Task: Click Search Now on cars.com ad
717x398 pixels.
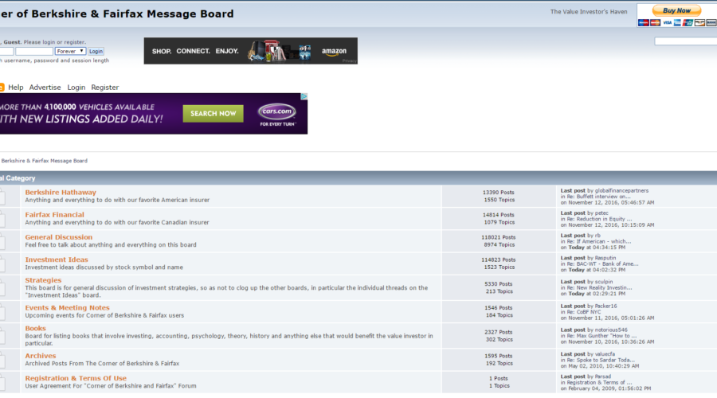Action: (213, 113)
